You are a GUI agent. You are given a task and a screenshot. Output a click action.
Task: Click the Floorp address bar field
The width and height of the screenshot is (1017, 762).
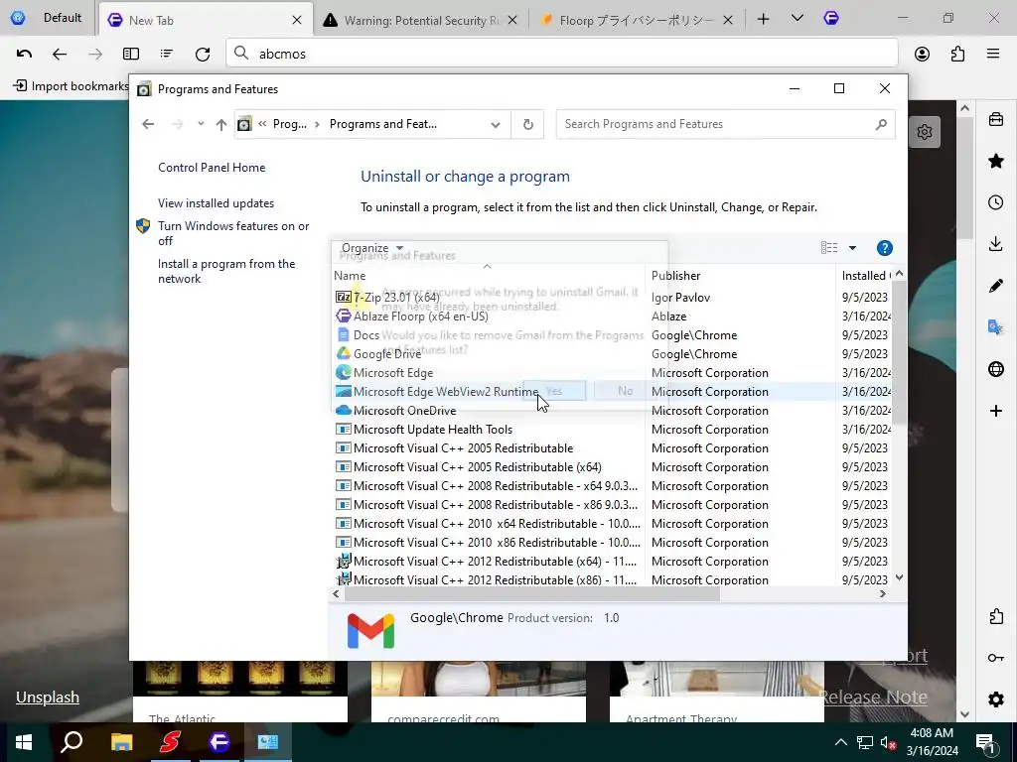click(562, 54)
